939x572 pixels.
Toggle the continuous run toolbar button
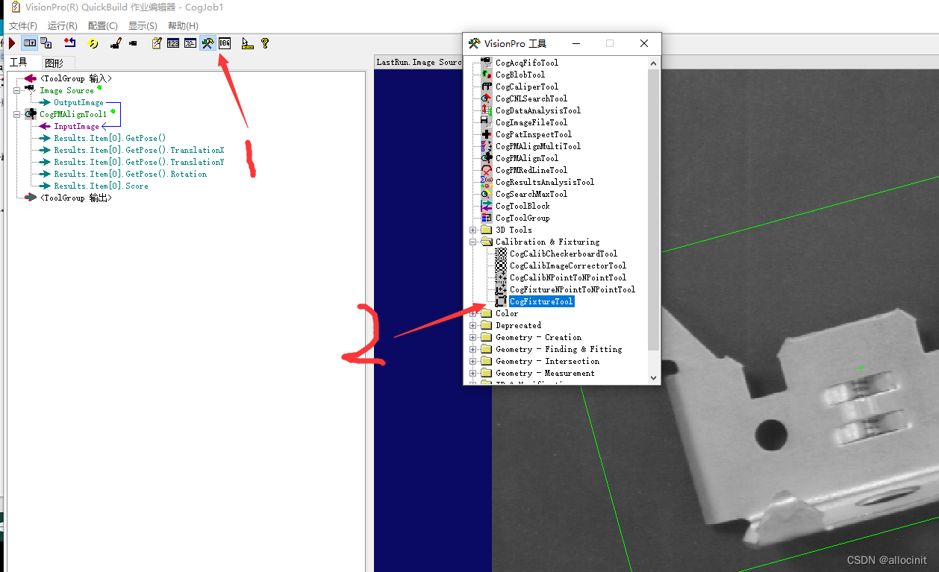(x=29, y=43)
